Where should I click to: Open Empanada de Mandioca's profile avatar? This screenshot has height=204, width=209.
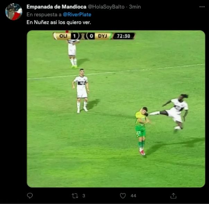14,12
